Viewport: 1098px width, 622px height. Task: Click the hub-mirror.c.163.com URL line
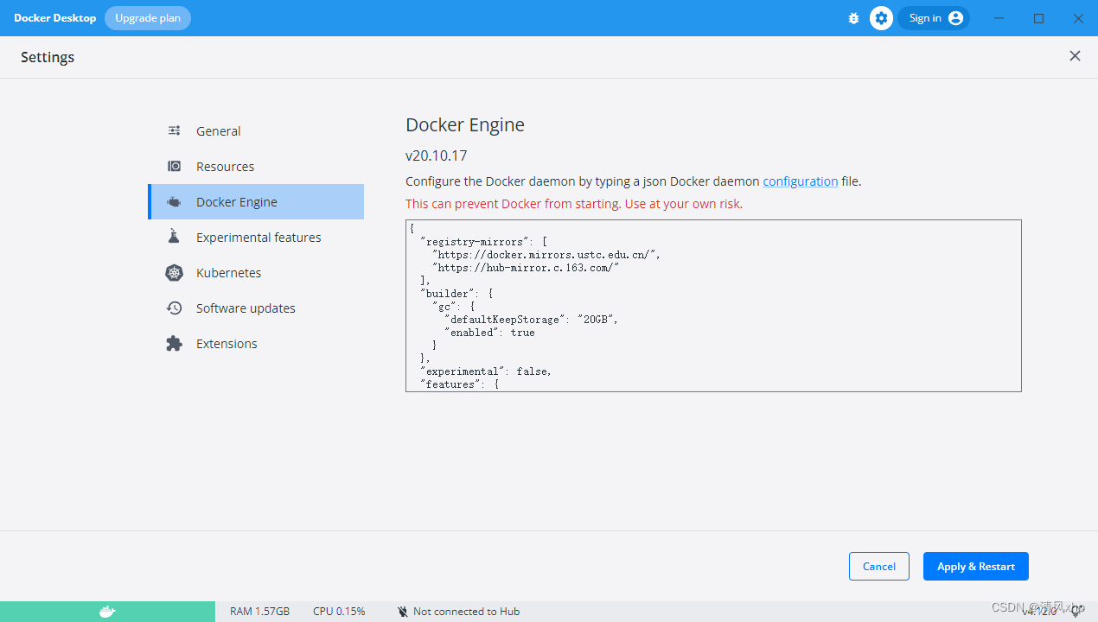[526, 268]
